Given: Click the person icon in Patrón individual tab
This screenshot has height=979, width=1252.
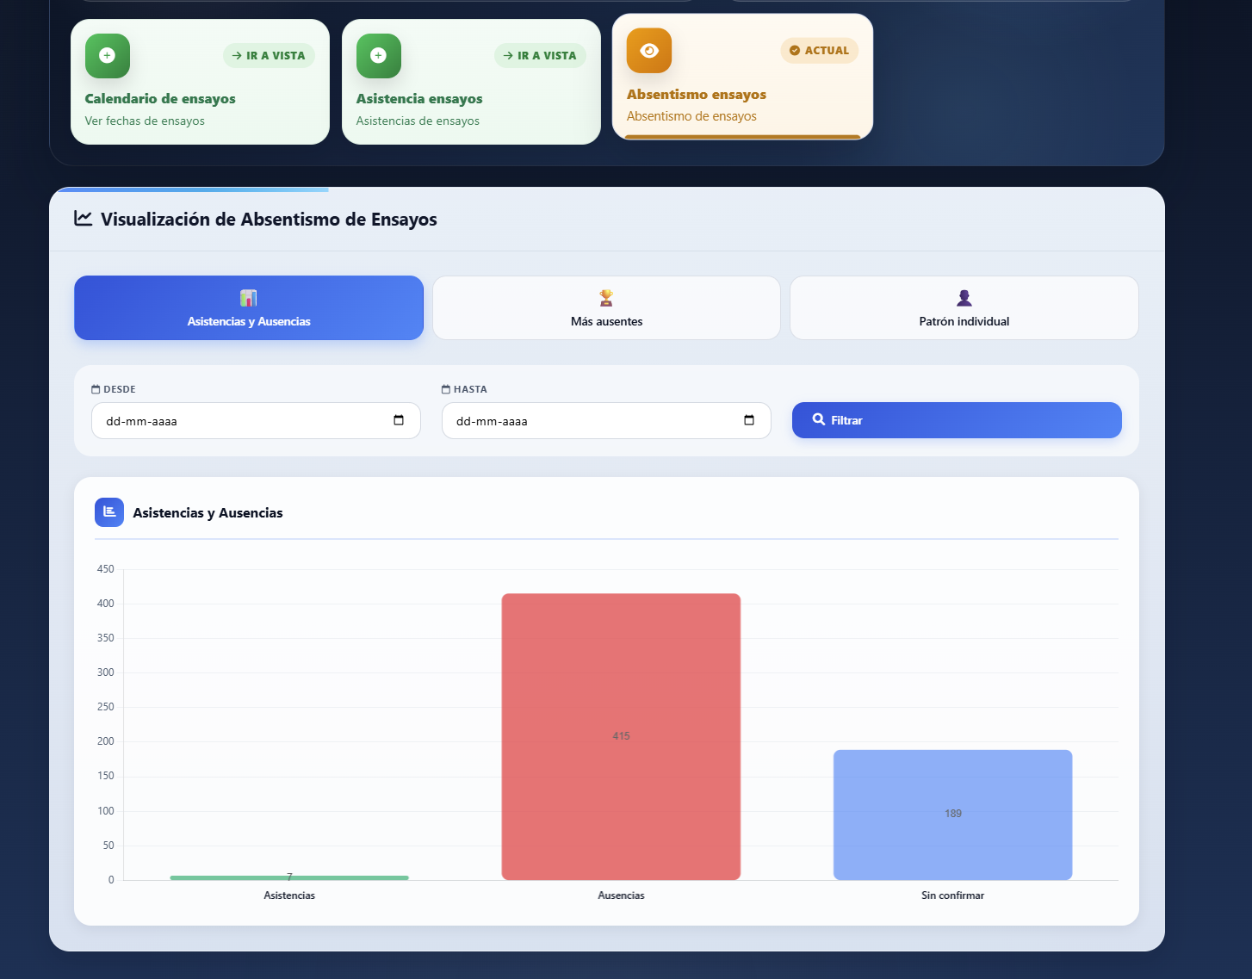Looking at the screenshot, I should (x=964, y=298).
